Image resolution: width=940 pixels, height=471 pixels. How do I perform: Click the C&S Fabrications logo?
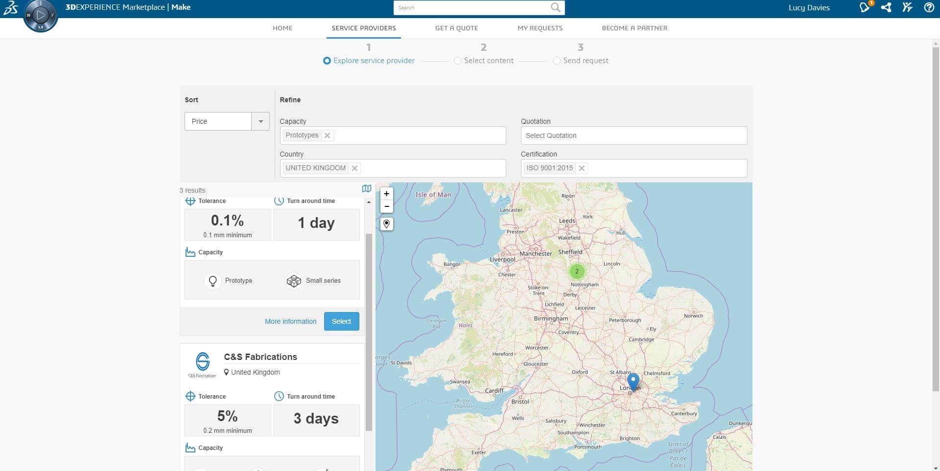(x=203, y=365)
